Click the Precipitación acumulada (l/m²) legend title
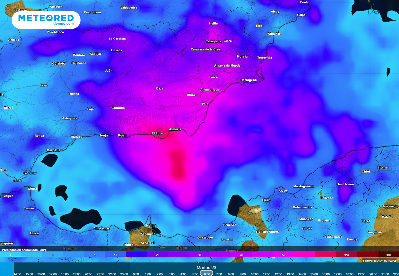The height and width of the screenshot is (276, 399). [24, 250]
